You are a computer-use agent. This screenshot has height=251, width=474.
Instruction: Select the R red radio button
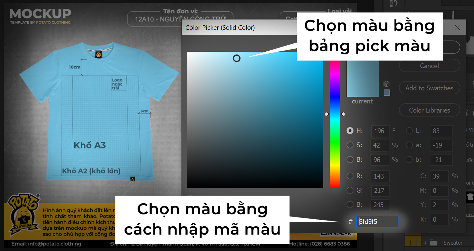point(350,176)
